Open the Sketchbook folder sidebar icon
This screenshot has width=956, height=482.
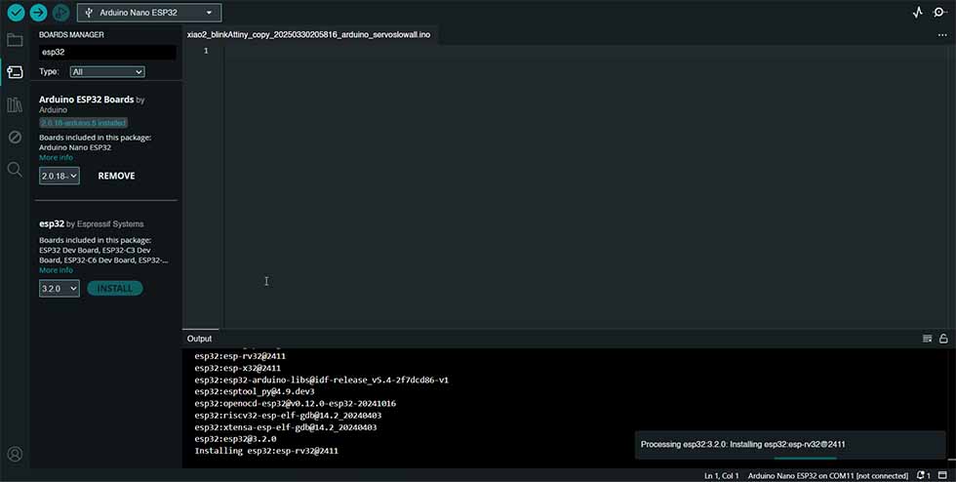15,40
